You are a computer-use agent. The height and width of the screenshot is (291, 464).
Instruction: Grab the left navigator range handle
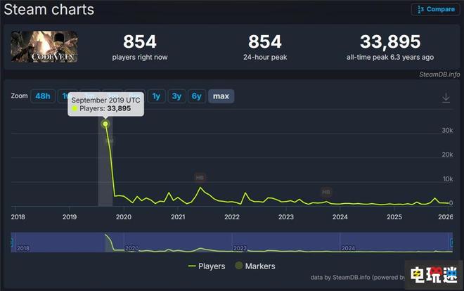point(11,242)
